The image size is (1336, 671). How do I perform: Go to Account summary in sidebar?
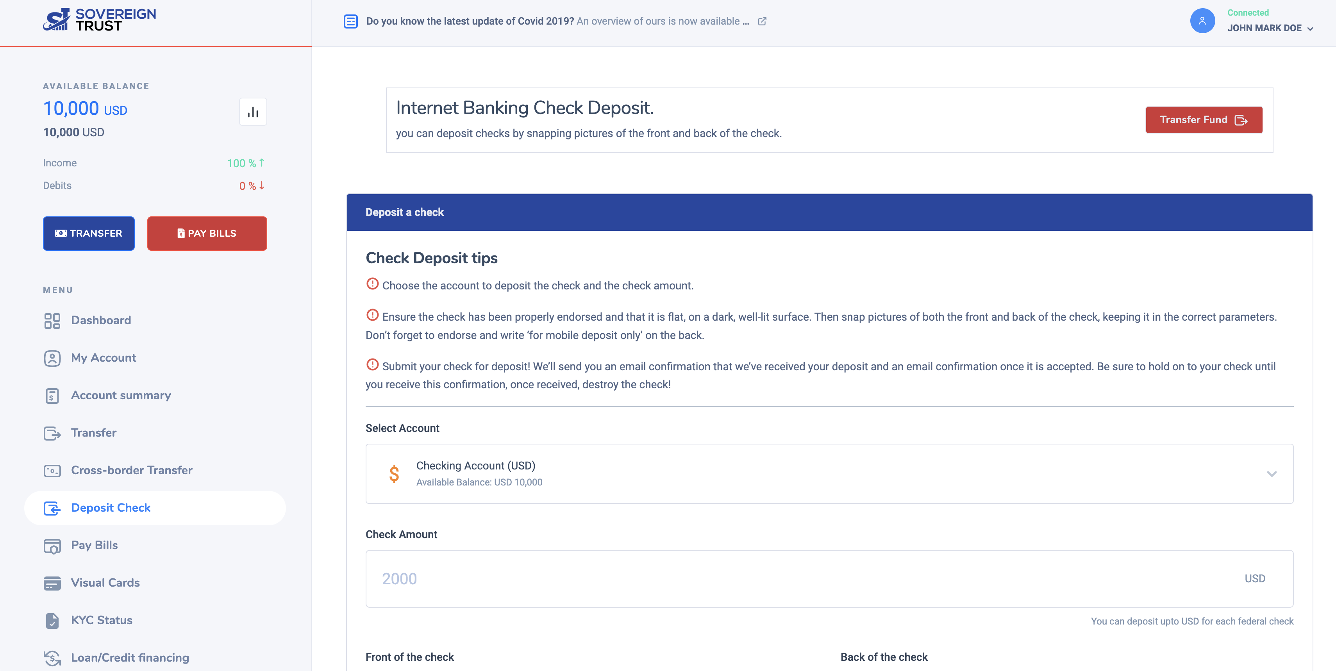pyautogui.click(x=121, y=395)
